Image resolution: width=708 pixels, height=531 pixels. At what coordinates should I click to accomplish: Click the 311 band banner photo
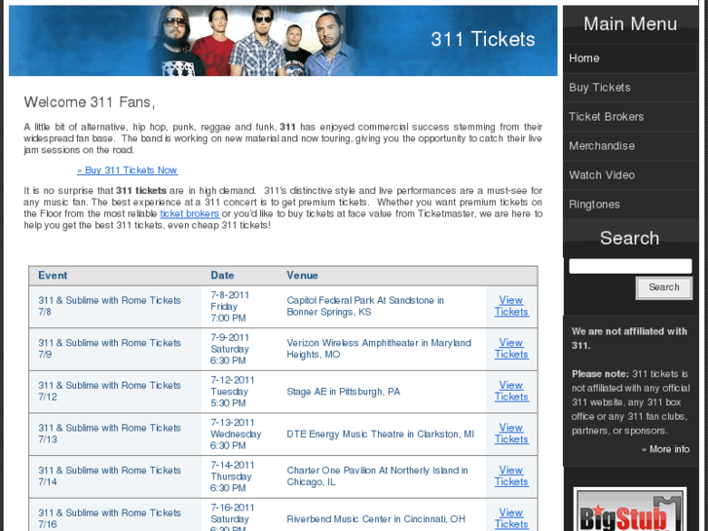[283, 41]
